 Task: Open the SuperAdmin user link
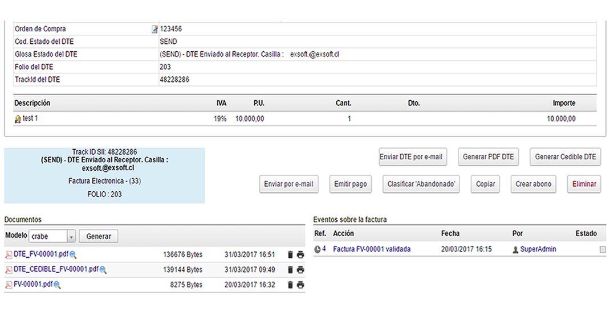tap(538, 249)
